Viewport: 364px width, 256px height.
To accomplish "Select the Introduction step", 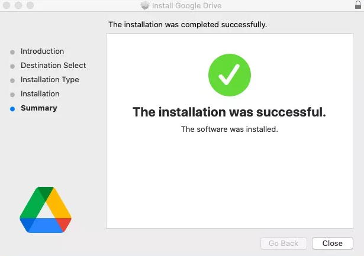I will pos(42,51).
